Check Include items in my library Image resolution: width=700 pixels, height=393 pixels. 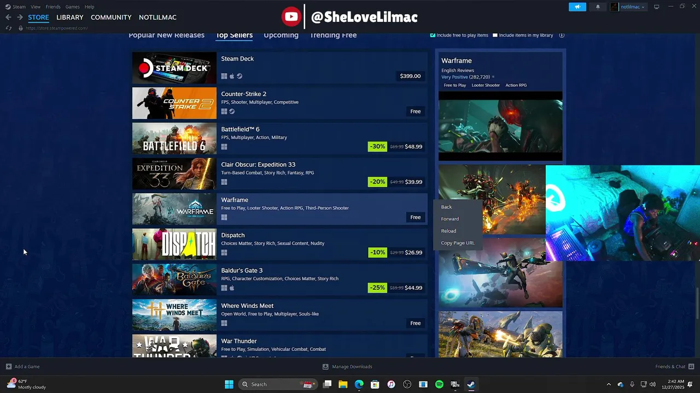495,35
